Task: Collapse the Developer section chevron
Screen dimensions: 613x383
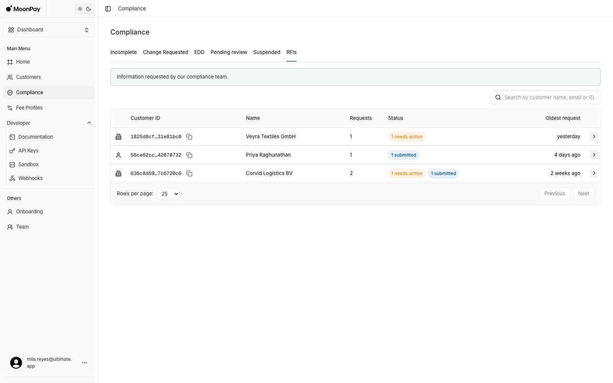Action: [x=89, y=123]
